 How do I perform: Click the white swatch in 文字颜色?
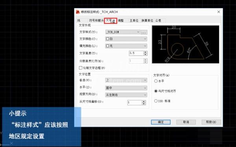pos(107,39)
